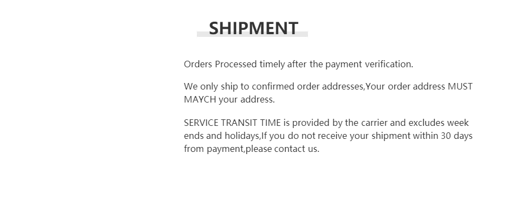Screen dimensions: 507x217
Task: Click the misspelled word "MAYCH"
Action: coord(200,99)
